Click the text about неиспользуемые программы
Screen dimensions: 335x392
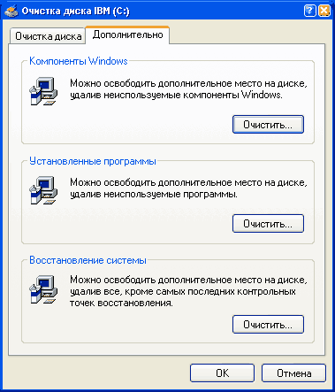point(188,188)
